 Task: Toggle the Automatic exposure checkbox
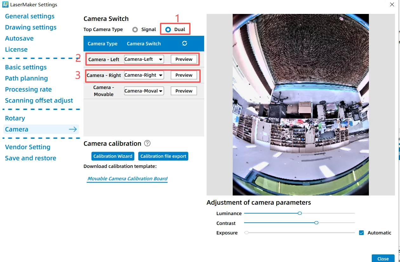(361, 233)
